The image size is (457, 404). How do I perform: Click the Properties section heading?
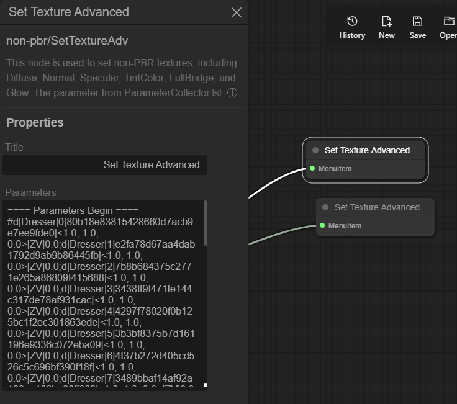point(35,122)
